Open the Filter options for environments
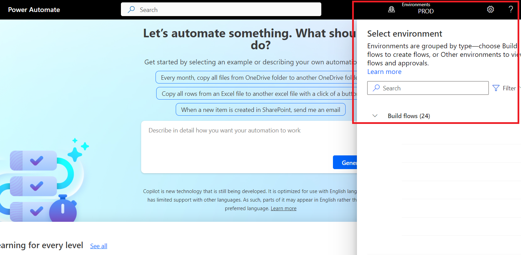 coord(509,88)
